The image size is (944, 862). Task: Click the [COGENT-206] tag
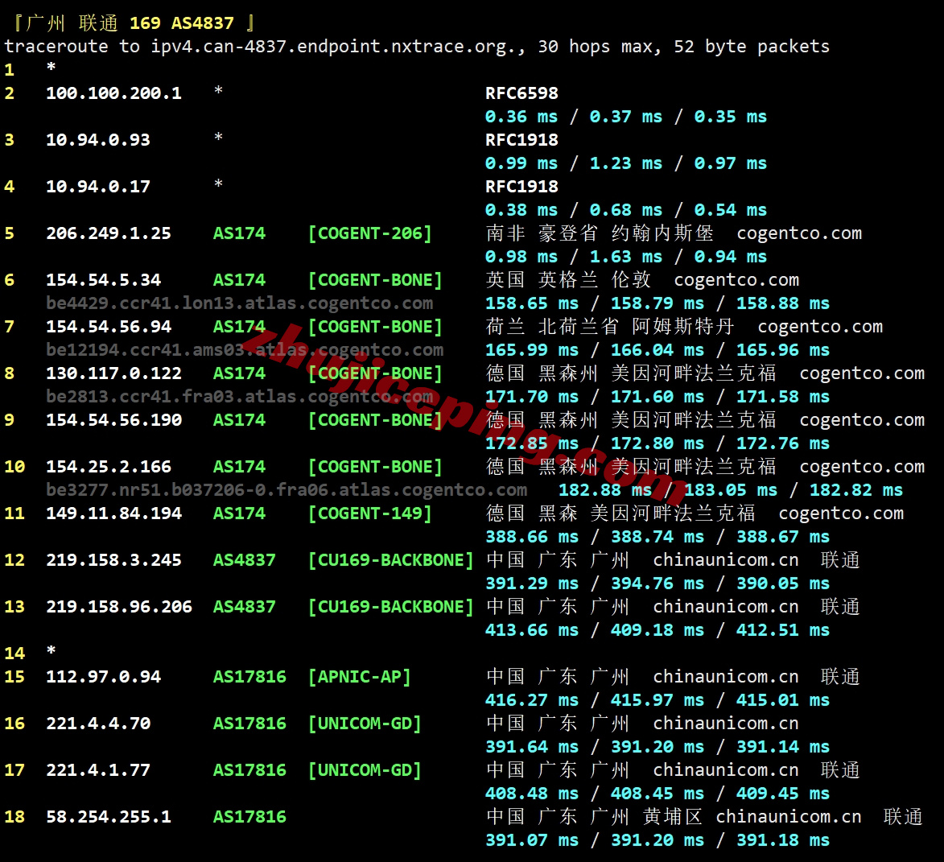coord(370,233)
